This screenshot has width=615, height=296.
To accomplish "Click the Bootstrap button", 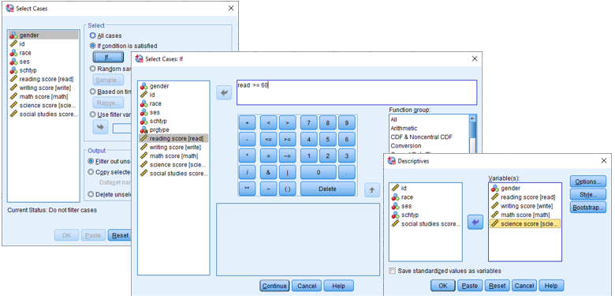I will [x=588, y=208].
